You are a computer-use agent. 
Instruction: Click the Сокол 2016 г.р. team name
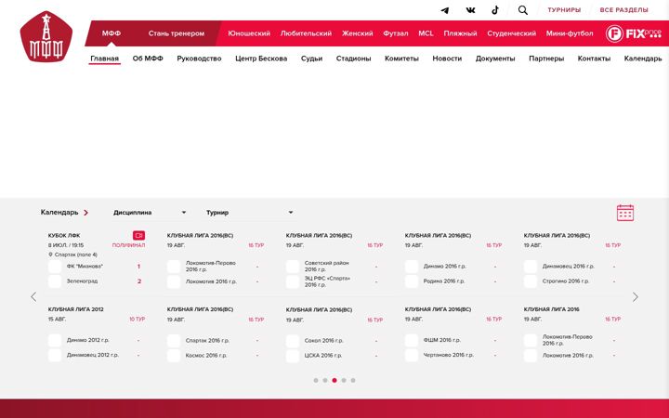coord(324,341)
